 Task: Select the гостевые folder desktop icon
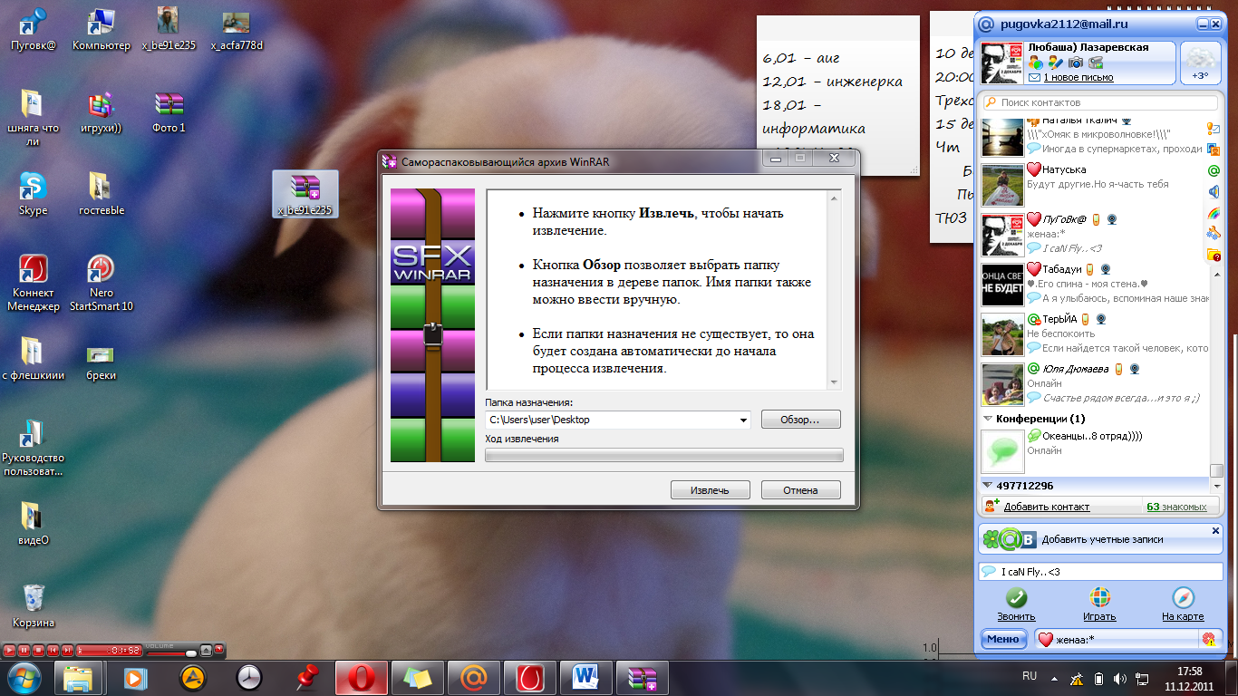[102, 194]
